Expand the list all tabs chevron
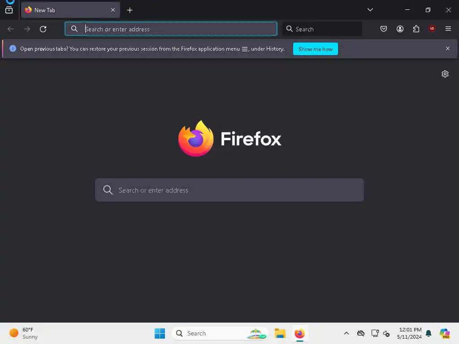The height and width of the screenshot is (344, 459). pyautogui.click(x=370, y=10)
